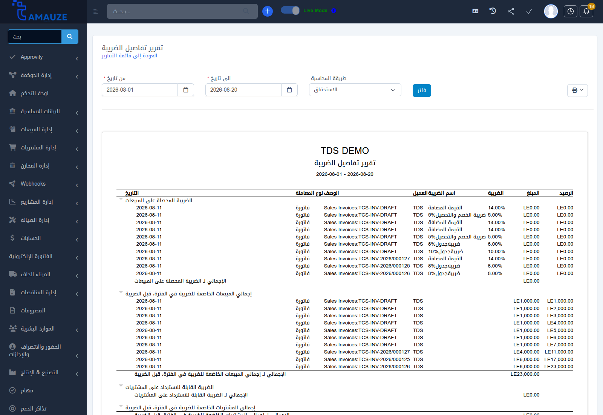Screen dimensions: 603x415
Task: Expand الفاتورة الإلكترونية chevron arrow
Action: pos(77,258)
